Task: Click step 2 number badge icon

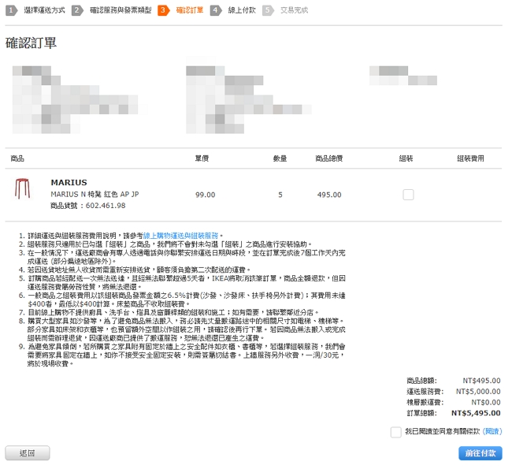Action: pos(77,10)
